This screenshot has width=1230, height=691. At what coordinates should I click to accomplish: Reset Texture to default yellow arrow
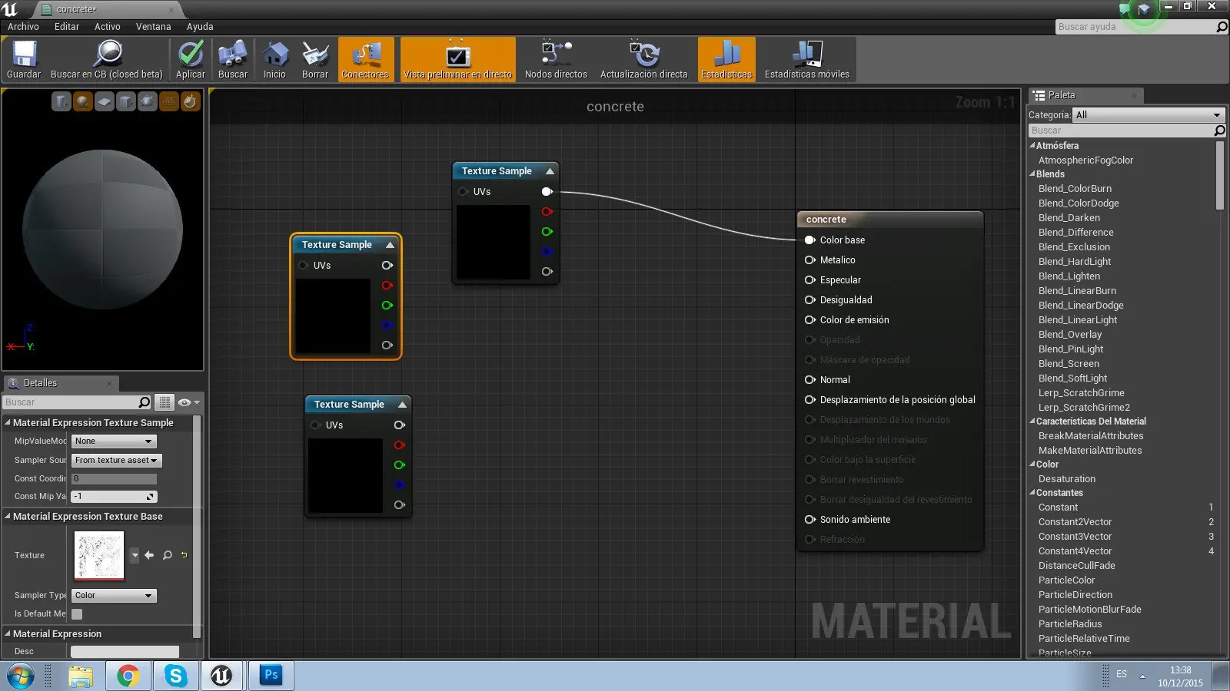[184, 555]
